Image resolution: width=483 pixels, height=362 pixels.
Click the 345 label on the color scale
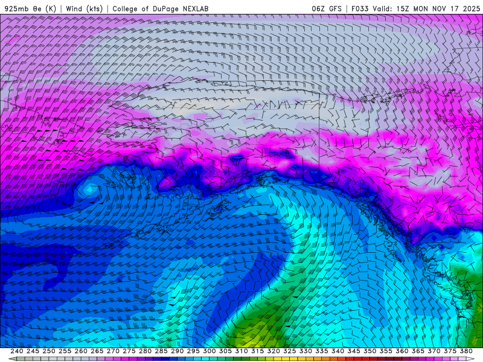coord(354,351)
